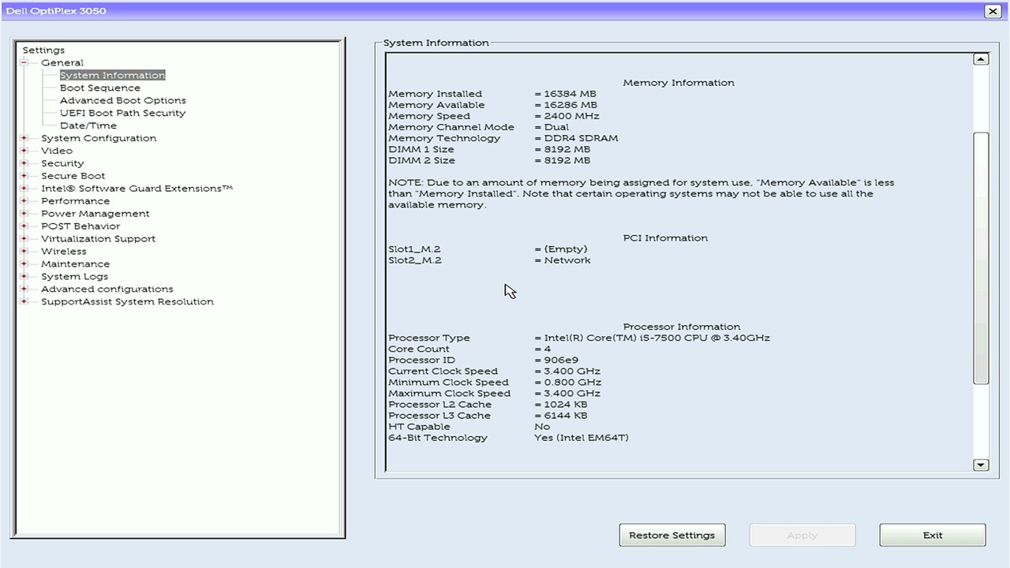Click the Memory Information heading

click(679, 83)
